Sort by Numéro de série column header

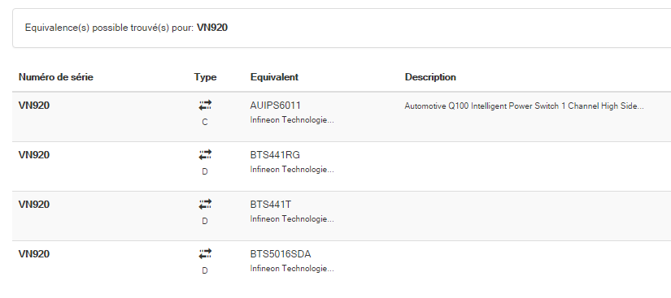click(56, 77)
